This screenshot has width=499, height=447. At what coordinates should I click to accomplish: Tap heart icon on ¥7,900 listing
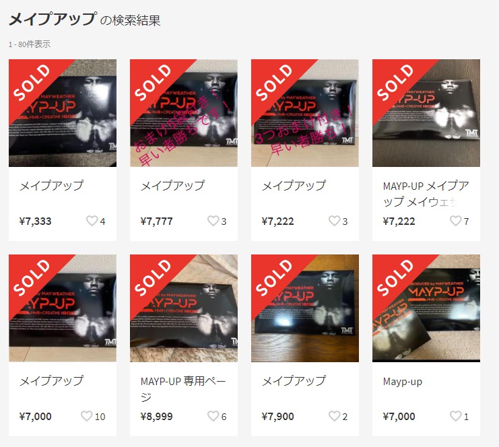tap(335, 416)
